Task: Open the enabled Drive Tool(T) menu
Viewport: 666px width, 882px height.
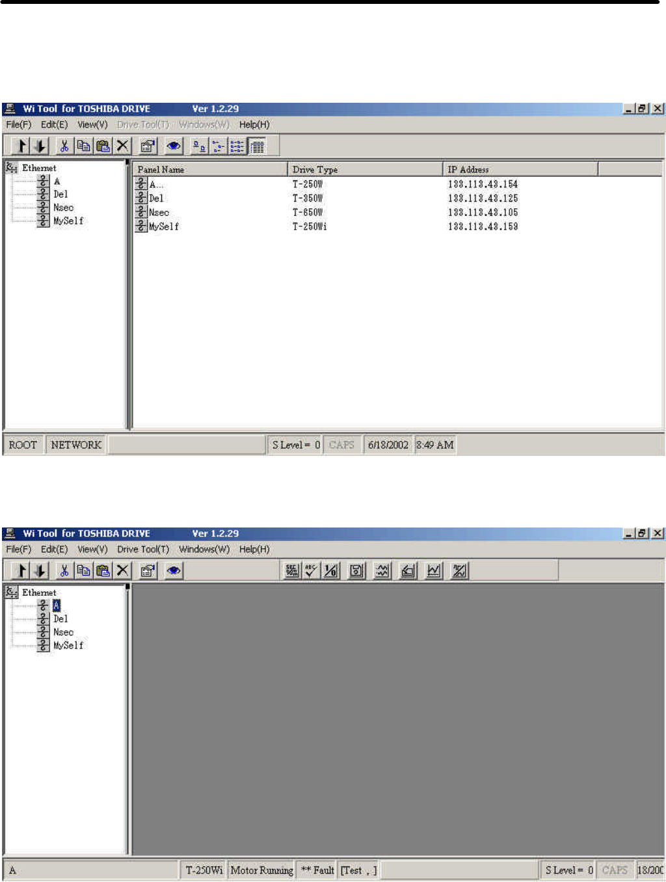Action: 142,549
